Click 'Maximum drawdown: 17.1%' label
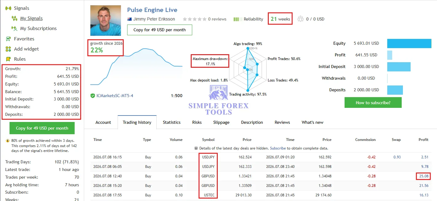 coord(210,61)
